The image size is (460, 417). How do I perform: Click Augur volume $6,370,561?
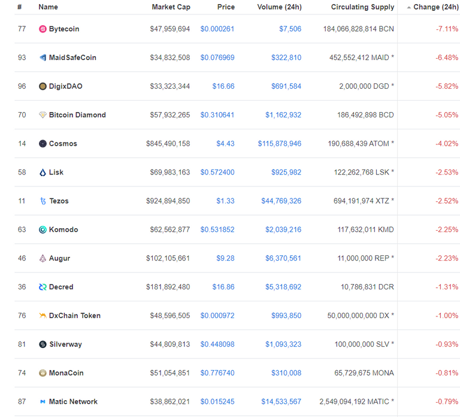[283, 258]
